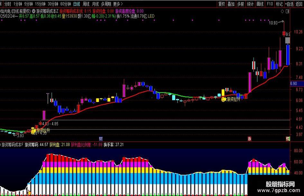Image resolution: width=304 pixels, height=196 pixels.
Task: Click the 获利盘比例差 -51.69 value
Action: click(x=87, y=145)
